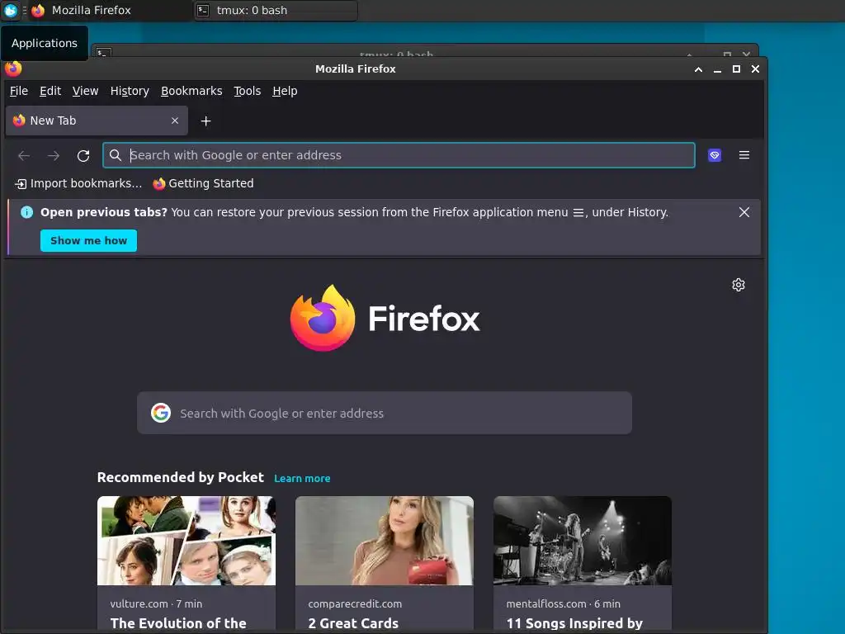The image size is (845, 634).
Task: Click the Xfce mouse logo in panel
Action: (x=10, y=10)
